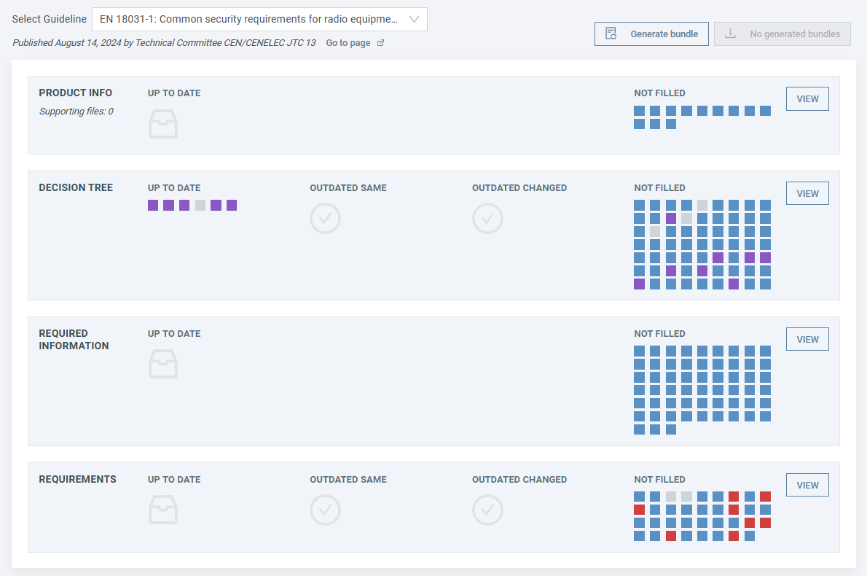Click Generate bundle button
867x576 pixels.
pos(651,34)
